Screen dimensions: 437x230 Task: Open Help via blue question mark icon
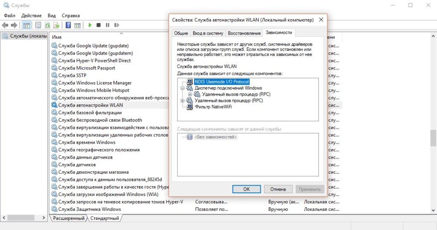(68, 25)
